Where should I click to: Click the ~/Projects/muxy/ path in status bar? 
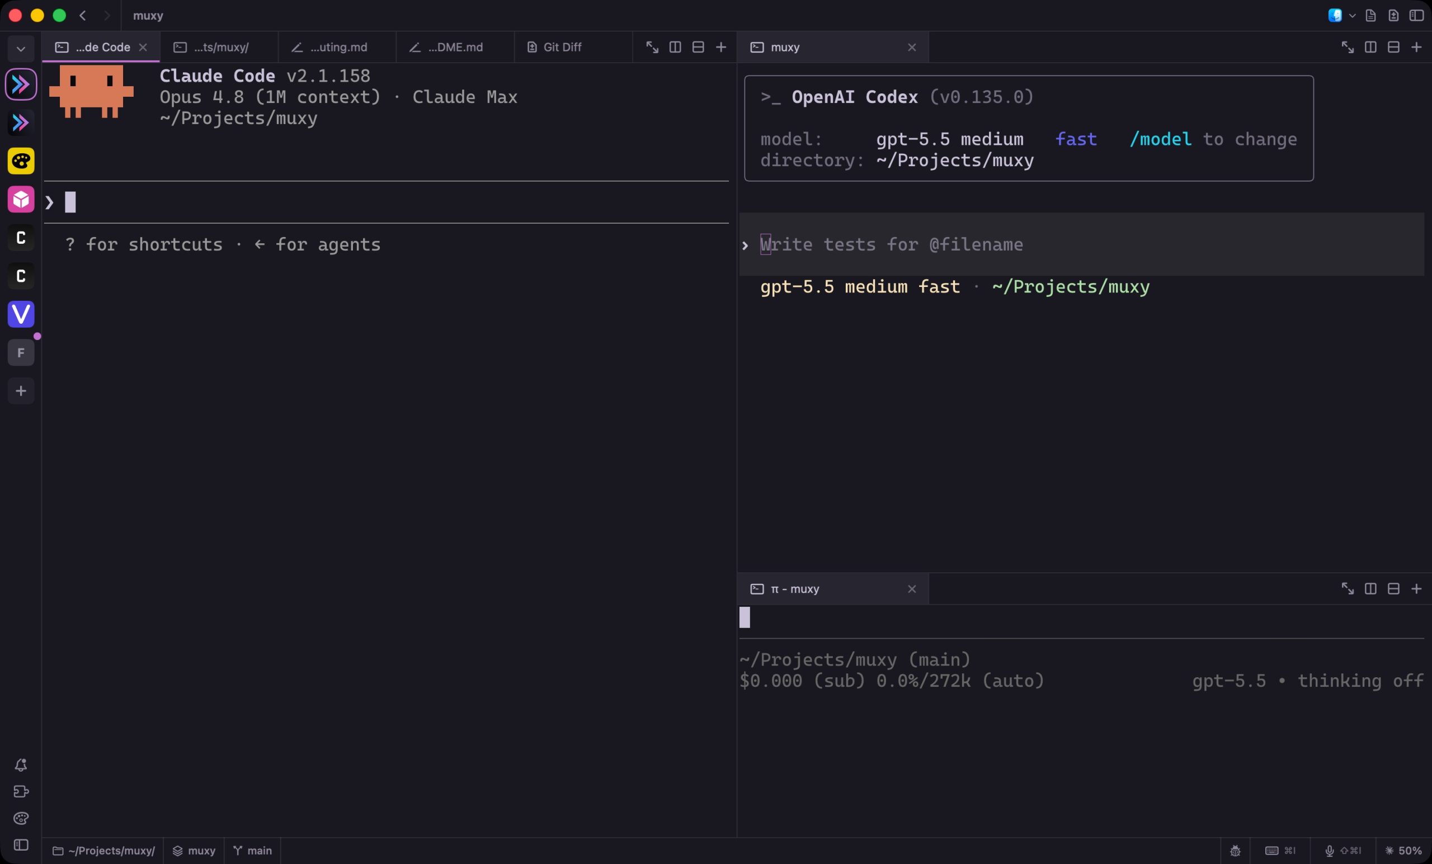[x=103, y=851]
